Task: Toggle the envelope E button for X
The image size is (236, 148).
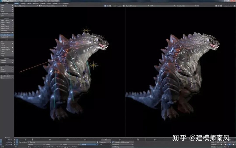Action: pyautogui.click(x=17, y=140)
